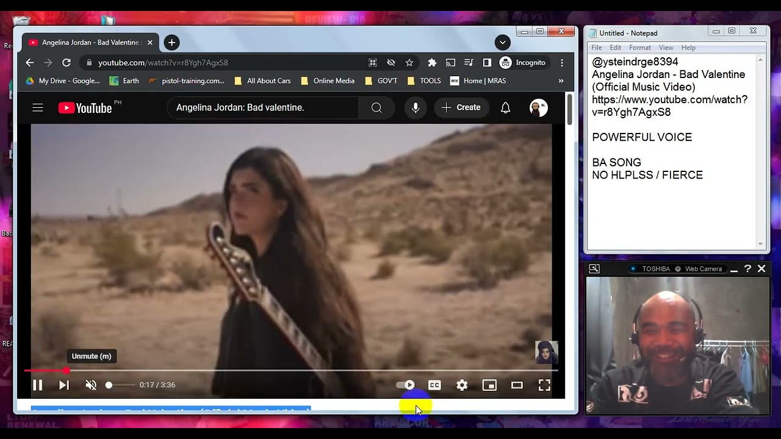Open the YouTube hamburger guide menu
The width and height of the screenshot is (781, 439).
pos(38,107)
